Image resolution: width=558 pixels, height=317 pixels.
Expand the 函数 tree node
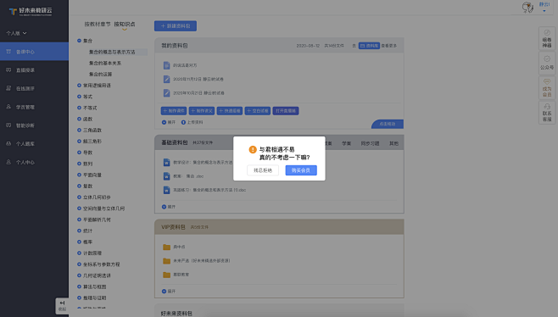click(x=79, y=119)
